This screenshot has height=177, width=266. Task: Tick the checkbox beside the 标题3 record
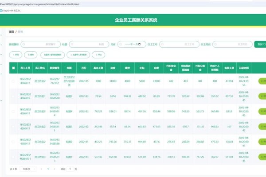[x=13, y=127]
